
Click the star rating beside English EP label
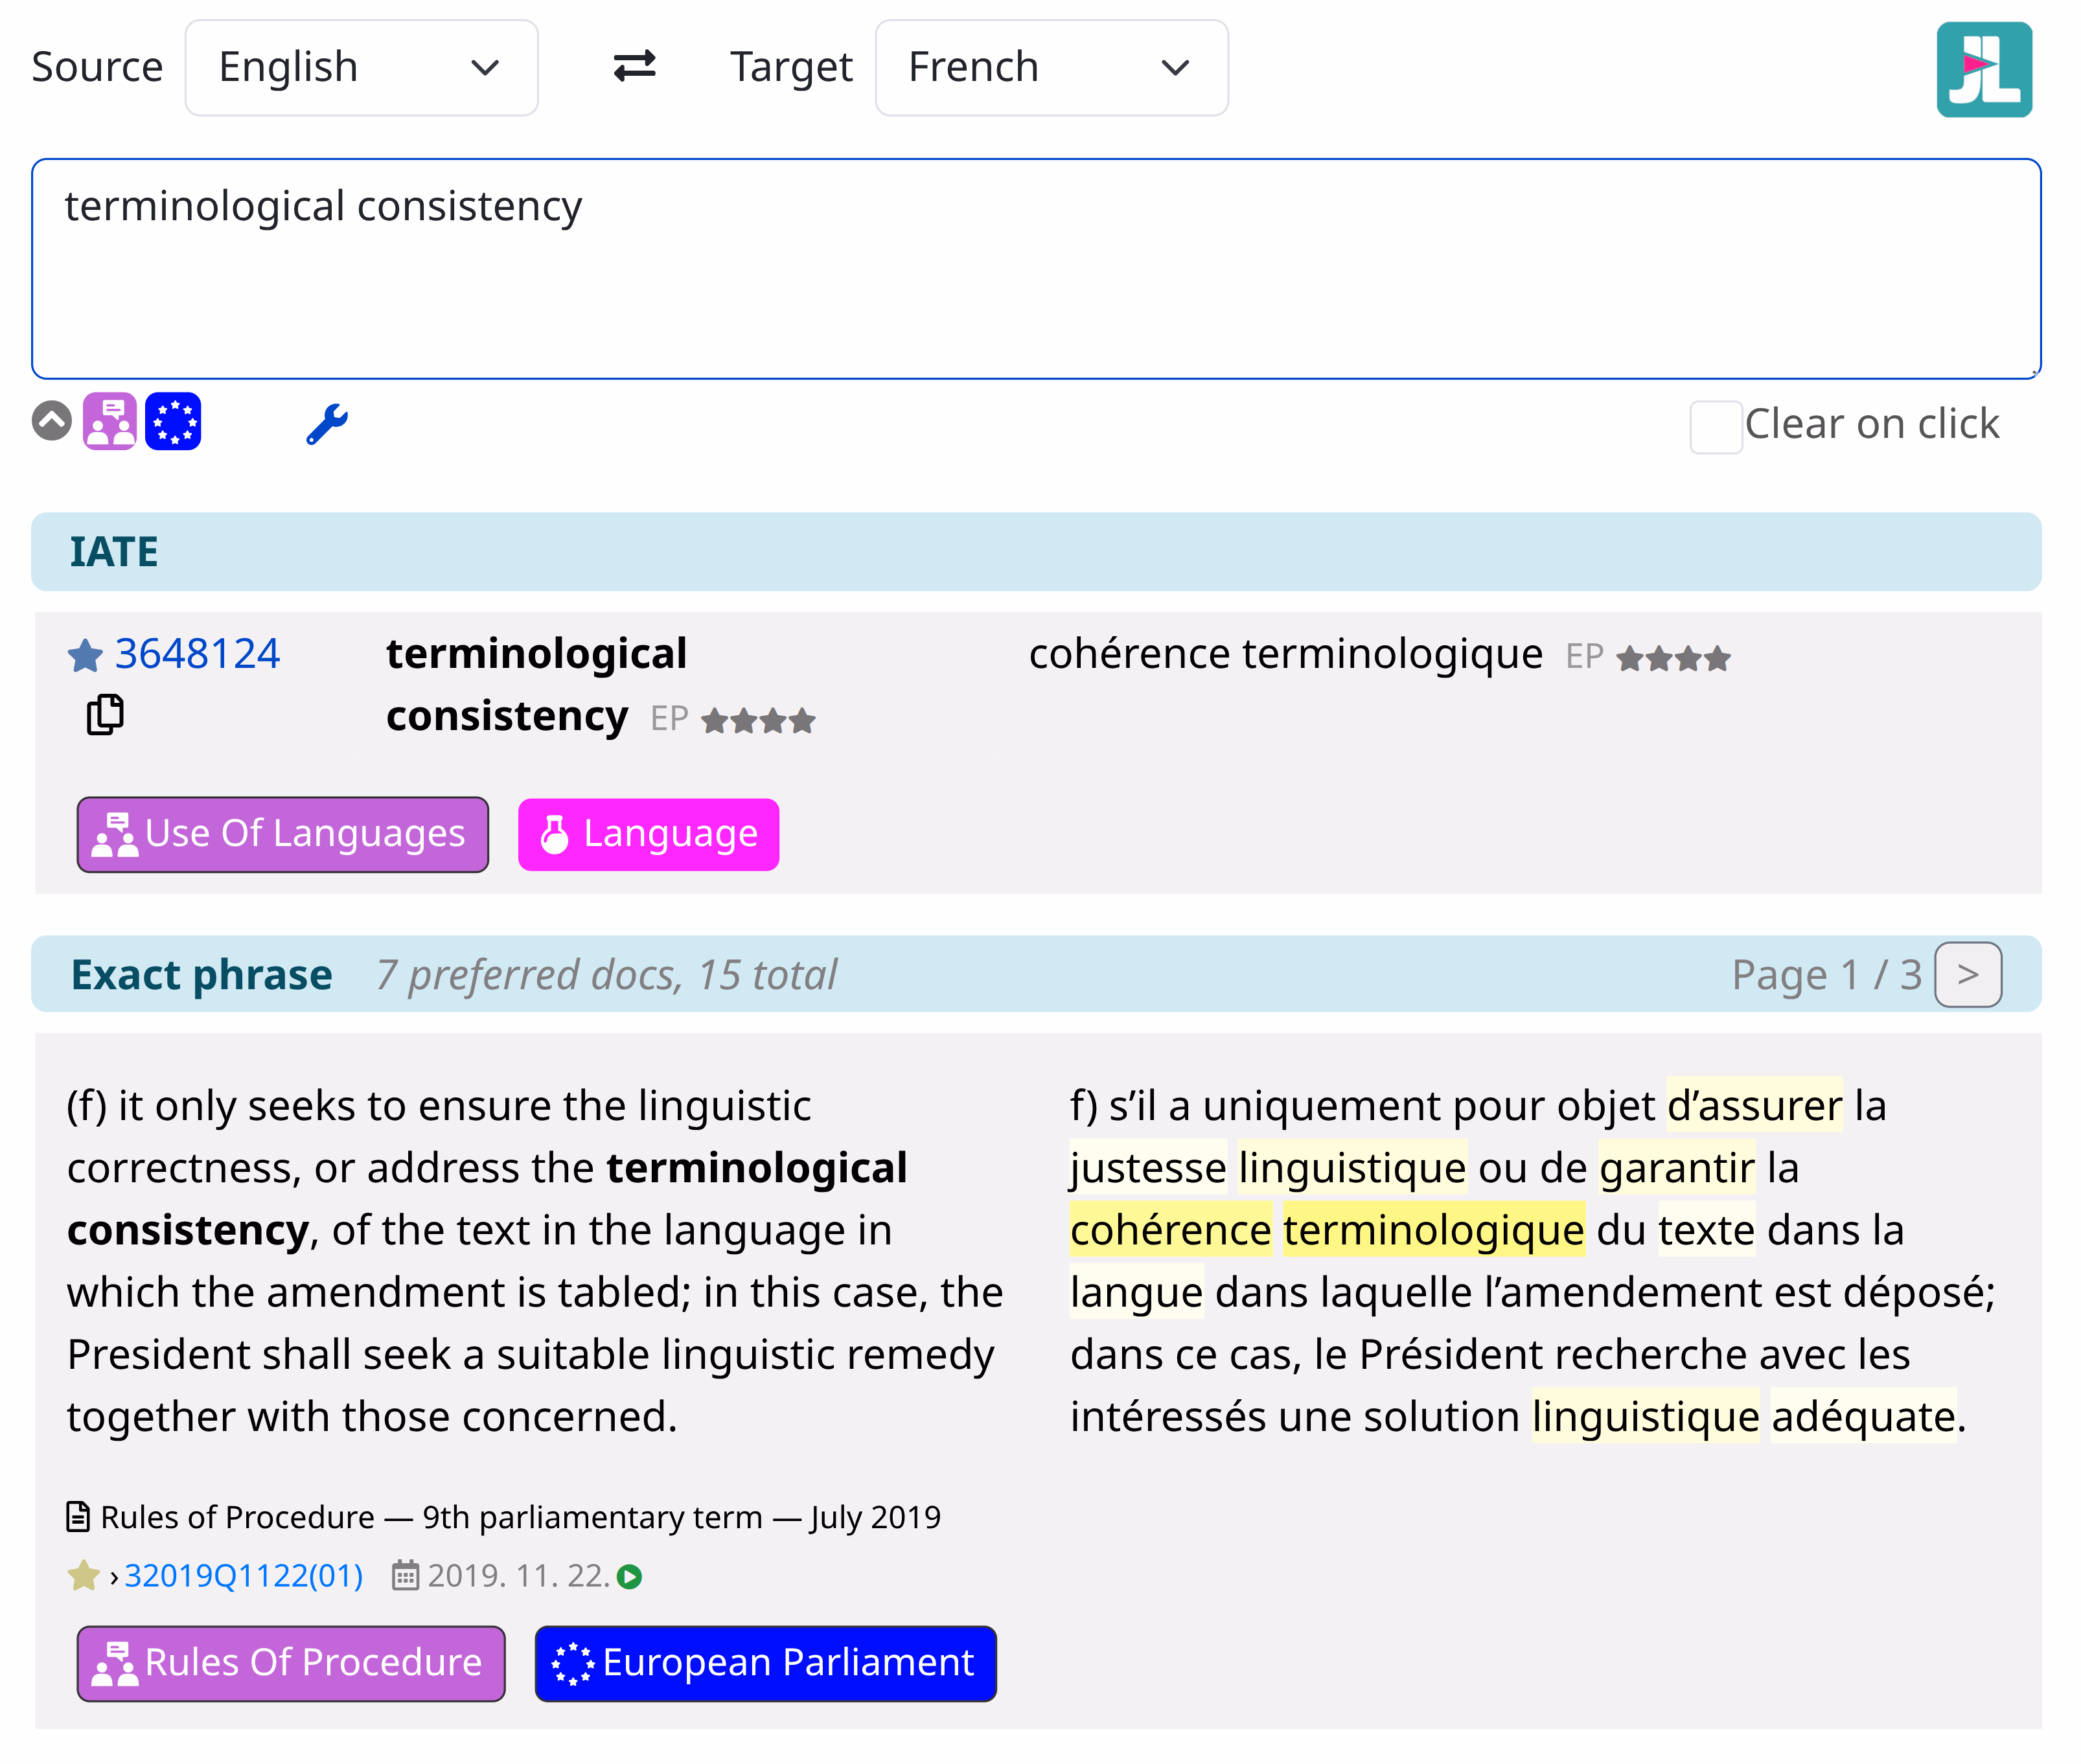click(x=758, y=721)
